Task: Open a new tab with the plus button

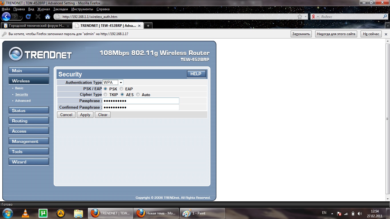Action: [148, 26]
